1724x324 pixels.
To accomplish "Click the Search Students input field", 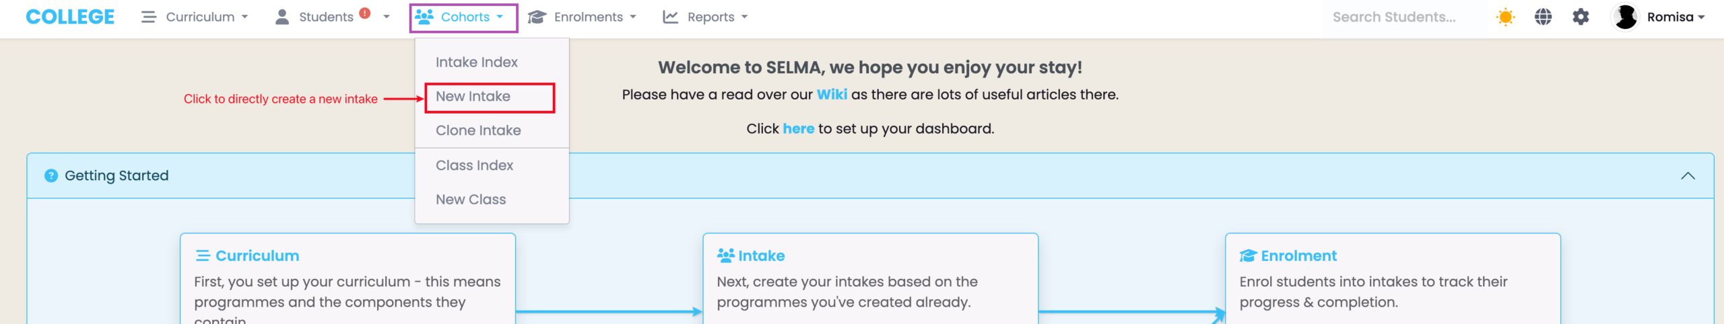I will tap(1393, 17).
